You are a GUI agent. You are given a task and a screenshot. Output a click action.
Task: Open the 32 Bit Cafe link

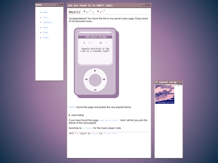(x=110, y=134)
